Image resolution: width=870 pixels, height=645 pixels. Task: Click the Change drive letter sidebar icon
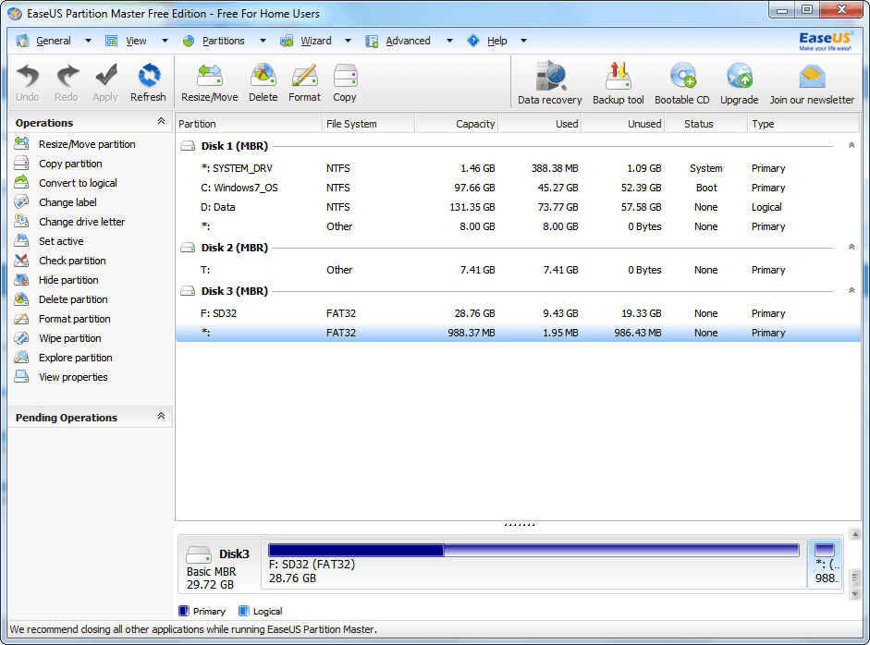(x=21, y=221)
